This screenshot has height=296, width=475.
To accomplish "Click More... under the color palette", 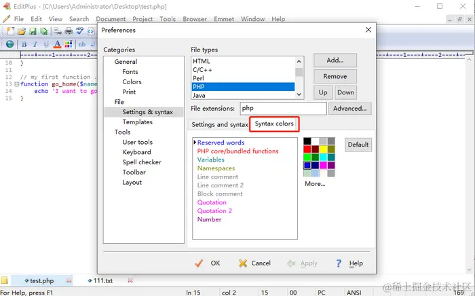I will click(x=315, y=183).
